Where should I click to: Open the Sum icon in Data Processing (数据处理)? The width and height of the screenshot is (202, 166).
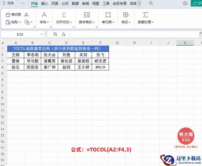[x=146, y=15]
